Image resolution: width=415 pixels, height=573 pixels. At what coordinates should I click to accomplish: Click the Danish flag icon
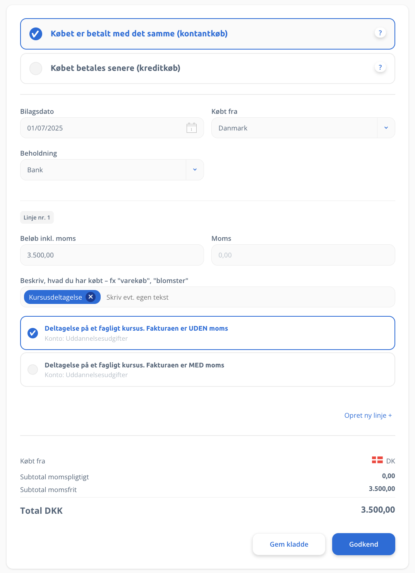click(x=377, y=460)
